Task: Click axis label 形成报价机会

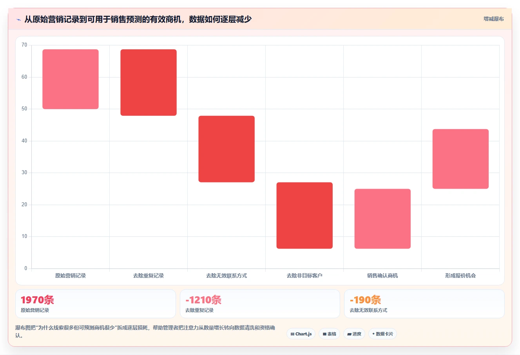Action: pos(460,276)
